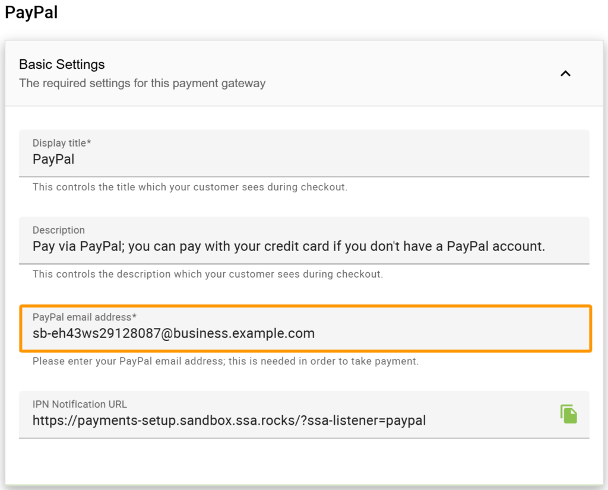
Task: Click the Display title value 'PayPal'
Action: tap(53, 158)
